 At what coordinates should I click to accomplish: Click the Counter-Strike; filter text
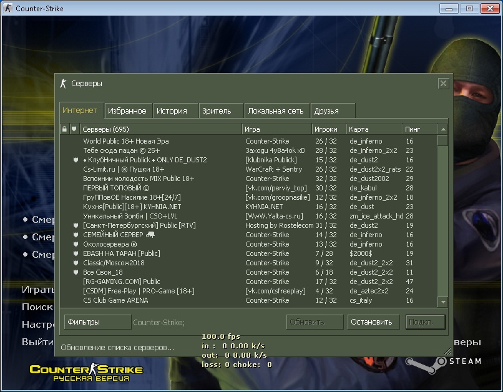pos(159,322)
